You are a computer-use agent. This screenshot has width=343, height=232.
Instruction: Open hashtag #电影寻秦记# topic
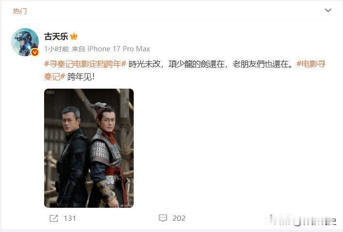tap(185, 70)
